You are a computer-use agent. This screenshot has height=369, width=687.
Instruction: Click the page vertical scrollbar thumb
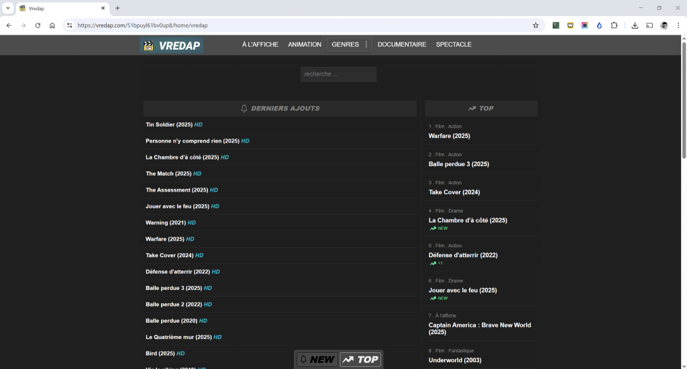click(684, 100)
